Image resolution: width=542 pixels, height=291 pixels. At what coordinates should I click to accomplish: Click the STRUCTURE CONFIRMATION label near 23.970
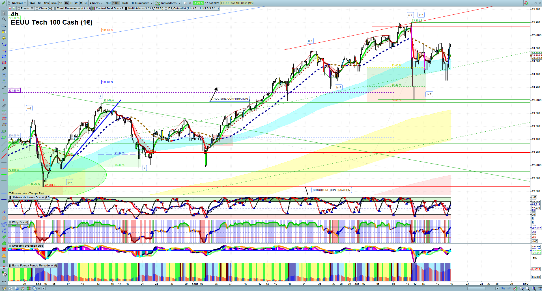click(x=229, y=99)
